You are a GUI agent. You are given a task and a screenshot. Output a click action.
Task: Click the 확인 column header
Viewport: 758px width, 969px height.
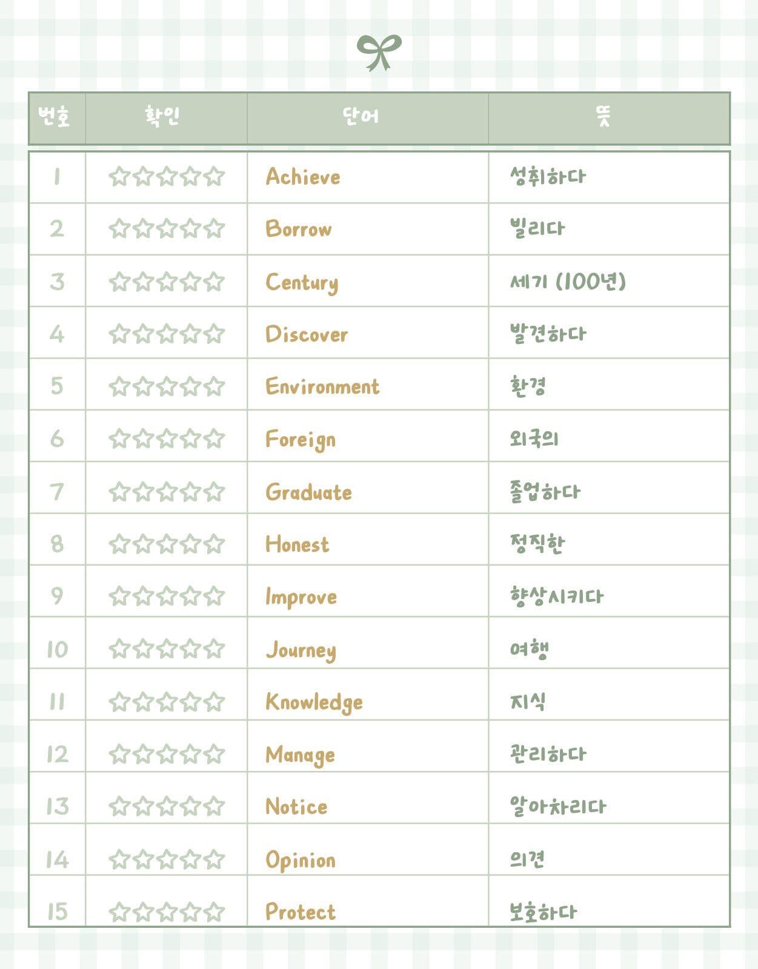click(x=161, y=116)
